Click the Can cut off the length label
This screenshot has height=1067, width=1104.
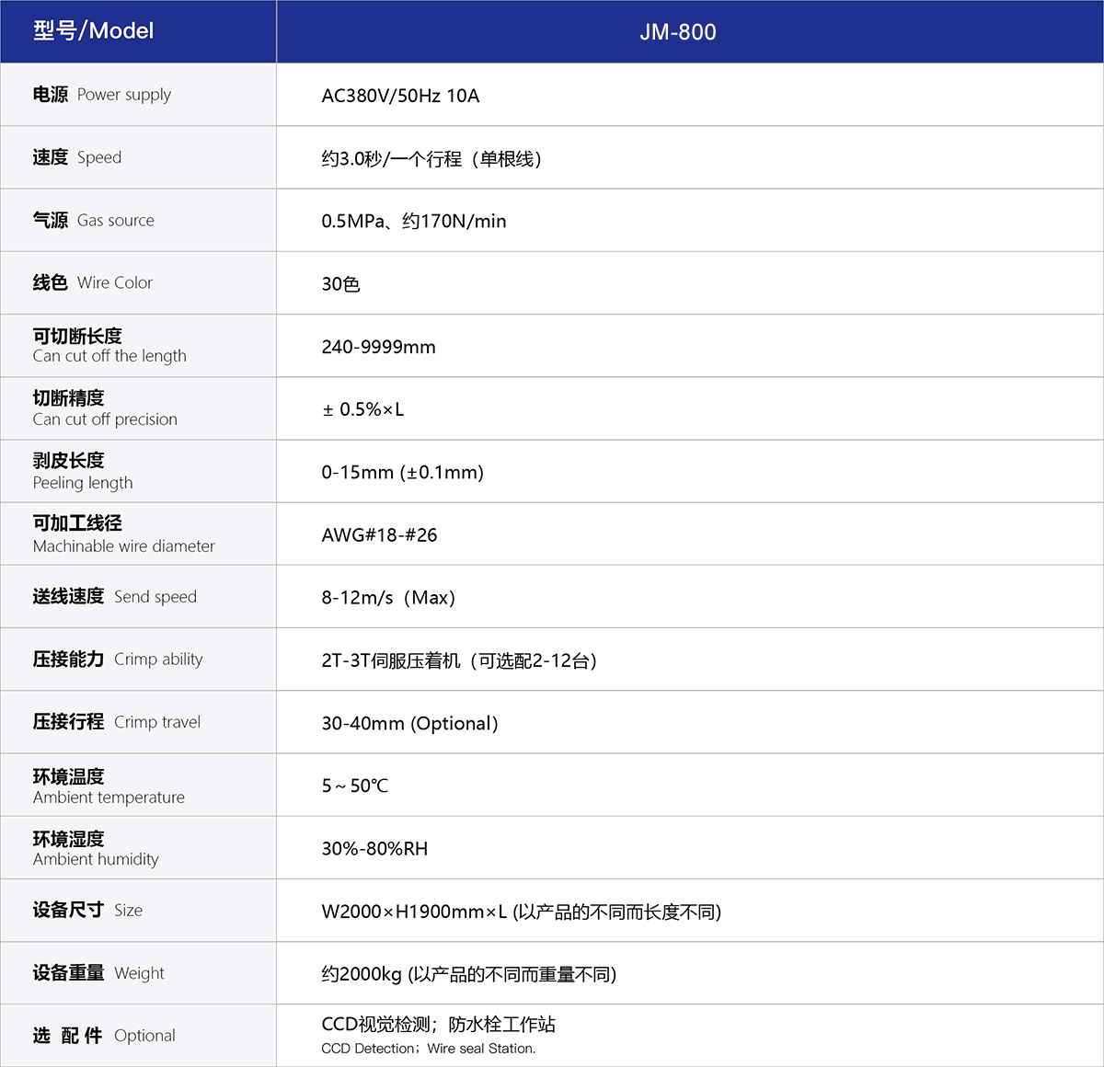tap(109, 345)
